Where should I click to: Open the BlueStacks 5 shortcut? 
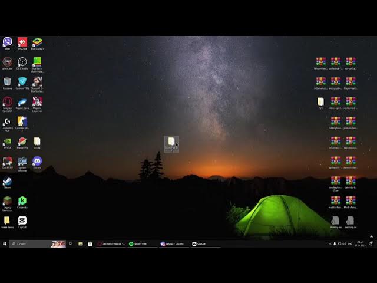37,44
